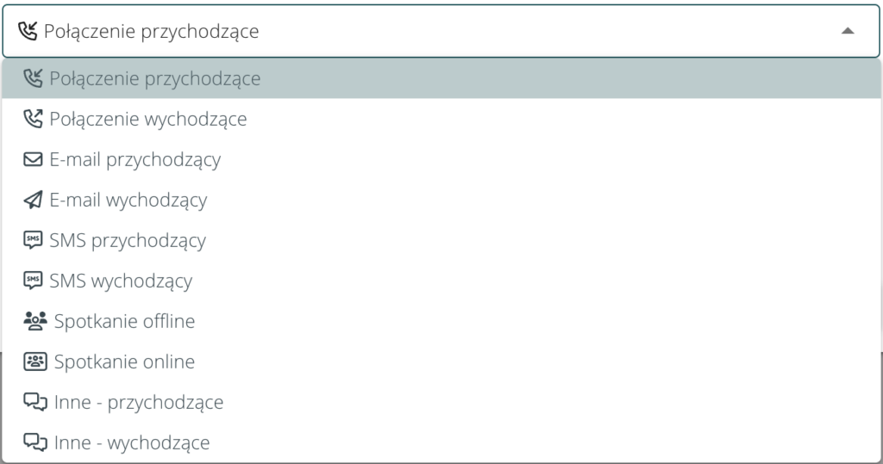Pick the SMS wychodzący entry
Image resolution: width=883 pixels, height=464 pixels.
[121, 281]
